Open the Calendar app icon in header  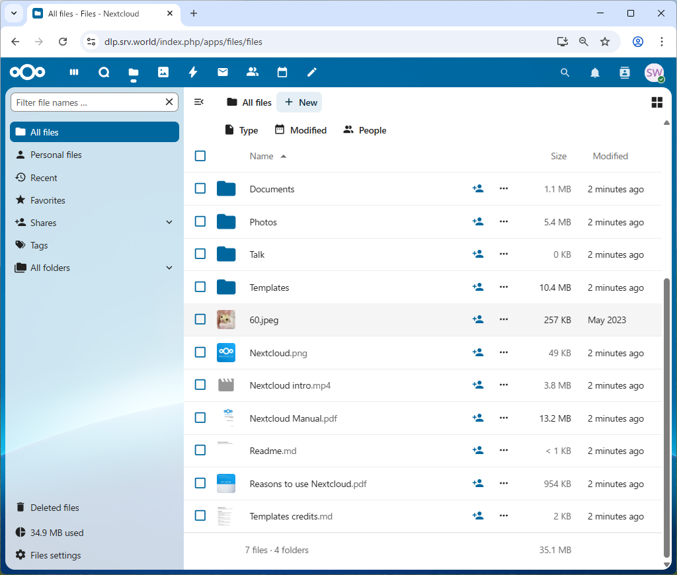point(282,73)
